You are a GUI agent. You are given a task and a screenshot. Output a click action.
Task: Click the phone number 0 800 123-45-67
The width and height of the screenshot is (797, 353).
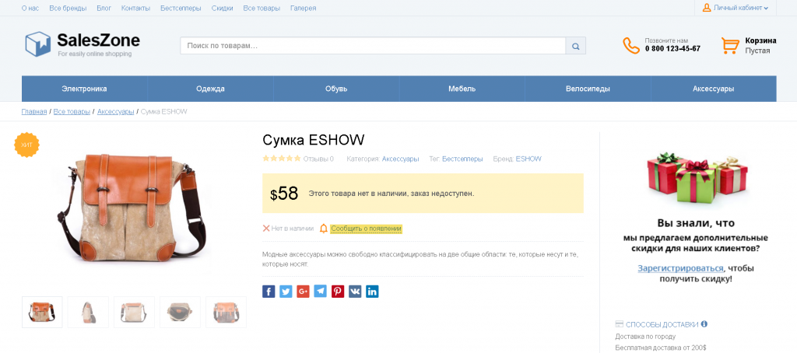672,49
